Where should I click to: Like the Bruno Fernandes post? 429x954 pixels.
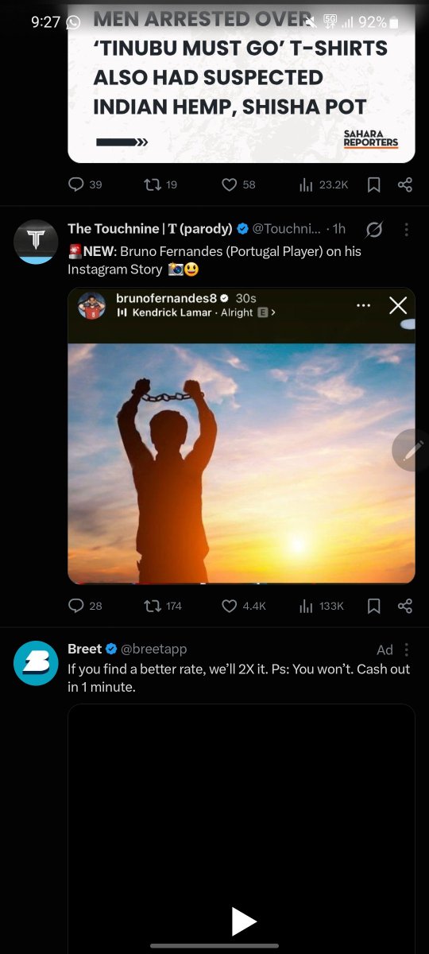click(243, 606)
